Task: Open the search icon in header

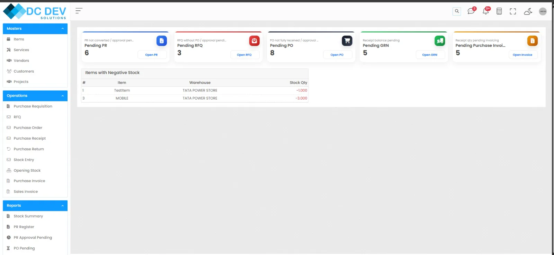Action: point(457,11)
